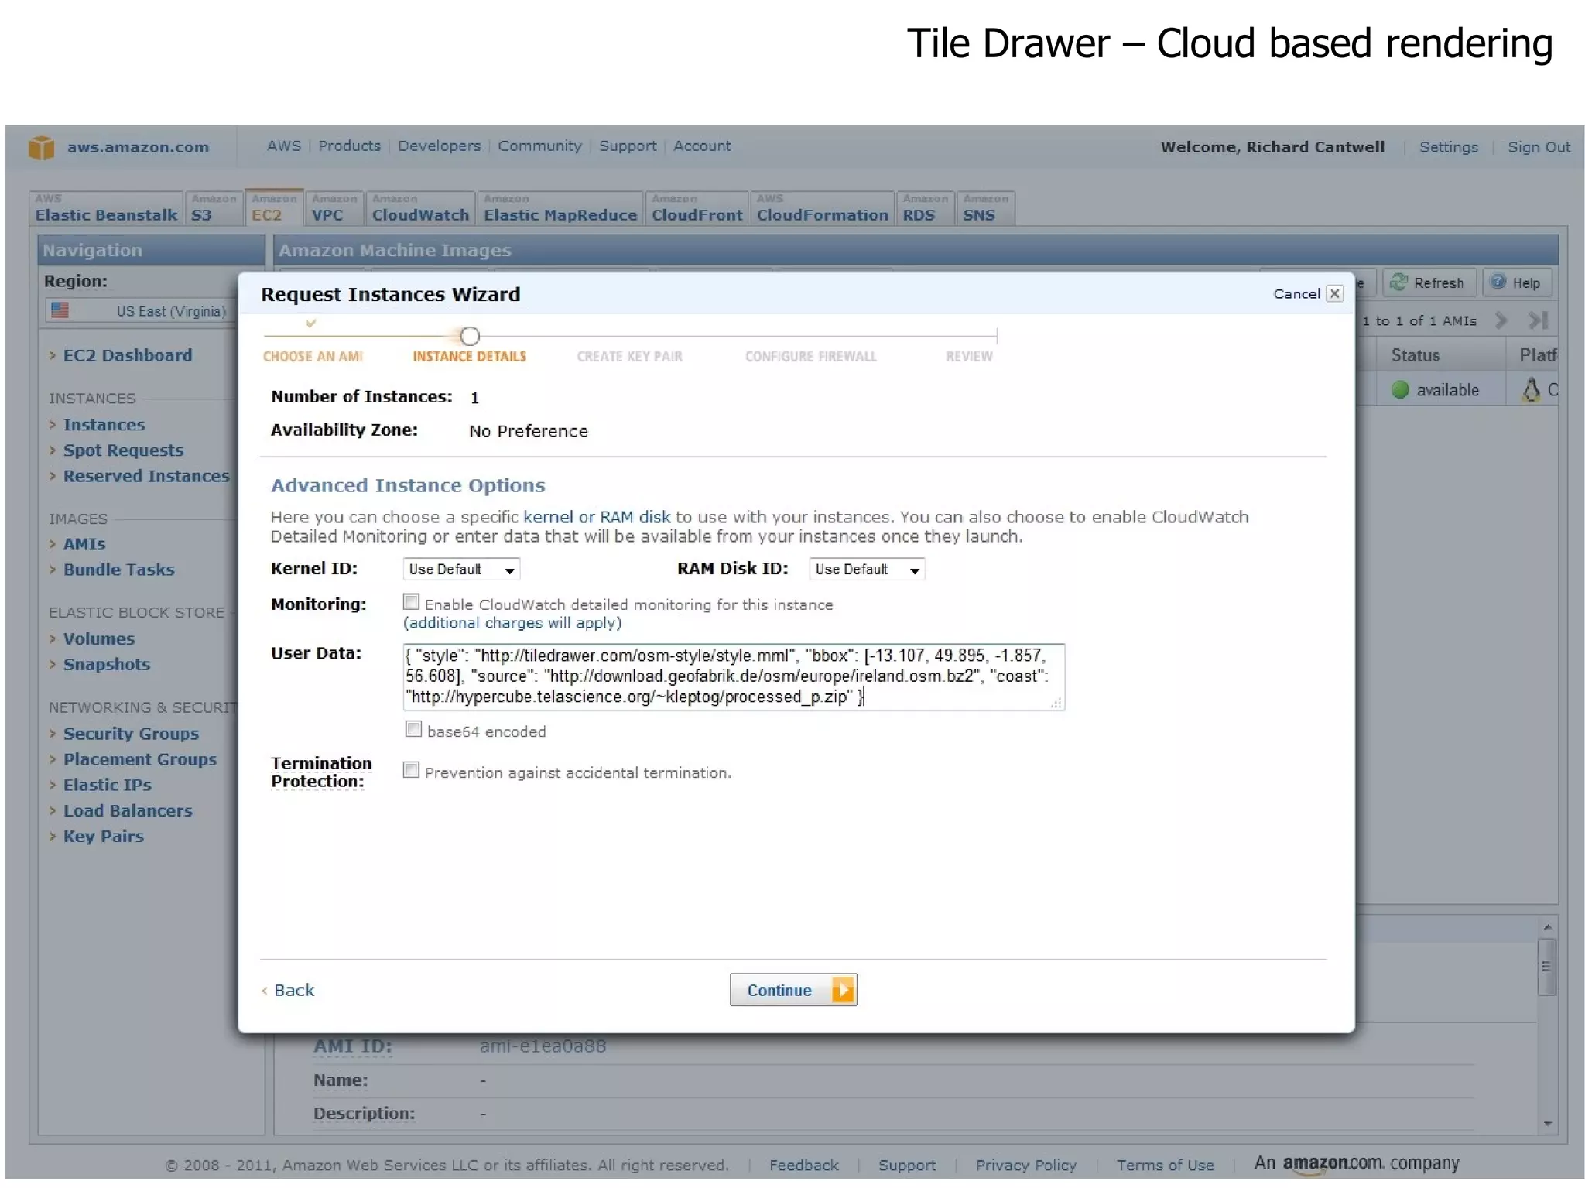Click the Help question mark icon

(x=1498, y=282)
